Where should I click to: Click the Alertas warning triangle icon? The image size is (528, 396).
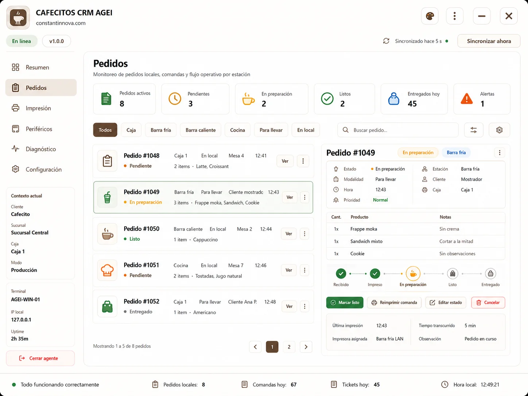point(466,98)
